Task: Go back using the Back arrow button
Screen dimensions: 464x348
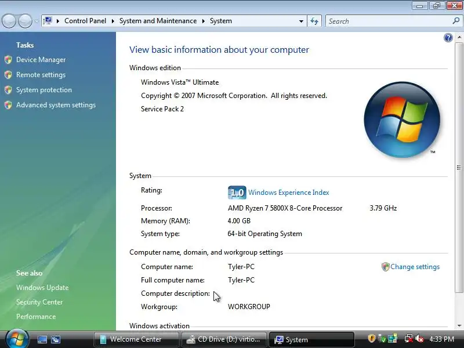Action: pyautogui.click(x=9, y=21)
